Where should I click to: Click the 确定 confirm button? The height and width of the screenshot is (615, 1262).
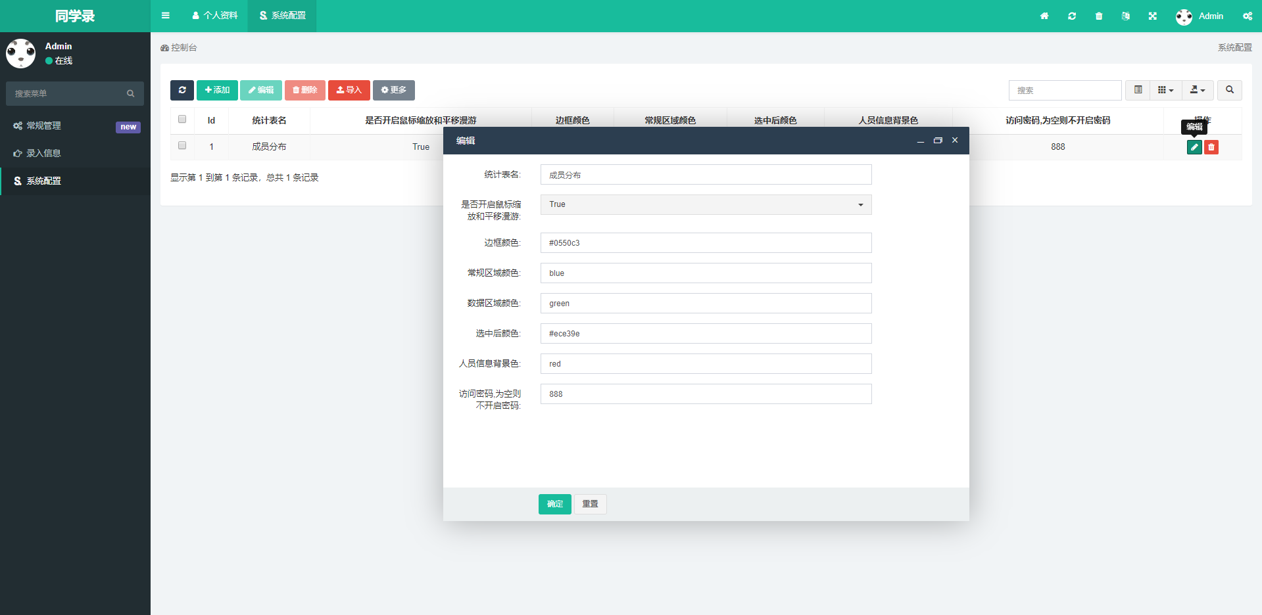554,504
